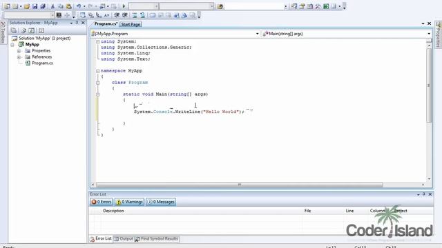Select Program.cs in Solution Explorer

[42, 63]
